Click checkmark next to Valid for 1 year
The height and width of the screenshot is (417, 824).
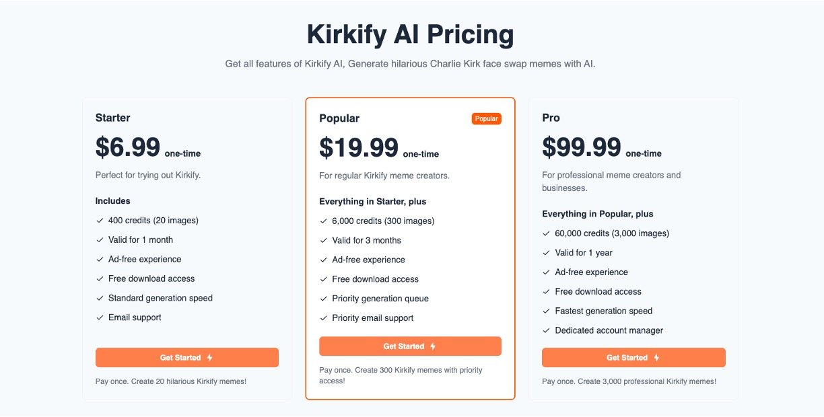coord(547,253)
